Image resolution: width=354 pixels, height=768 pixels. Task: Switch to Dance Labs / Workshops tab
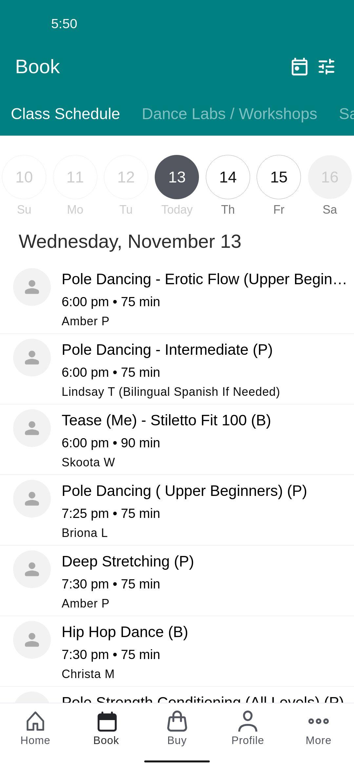point(229,114)
